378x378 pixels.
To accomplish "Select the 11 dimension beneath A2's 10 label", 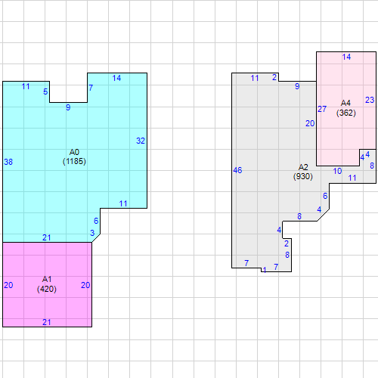I will tap(352, 178).
